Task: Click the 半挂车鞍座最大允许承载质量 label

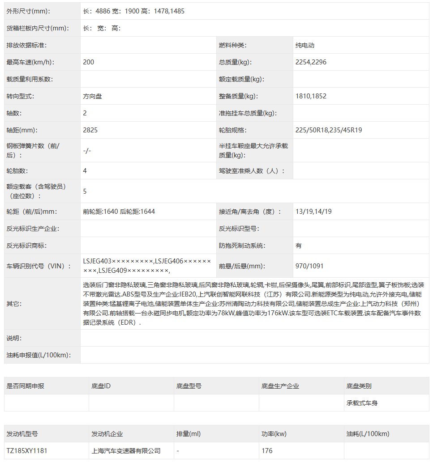Action: pos(253,151)
